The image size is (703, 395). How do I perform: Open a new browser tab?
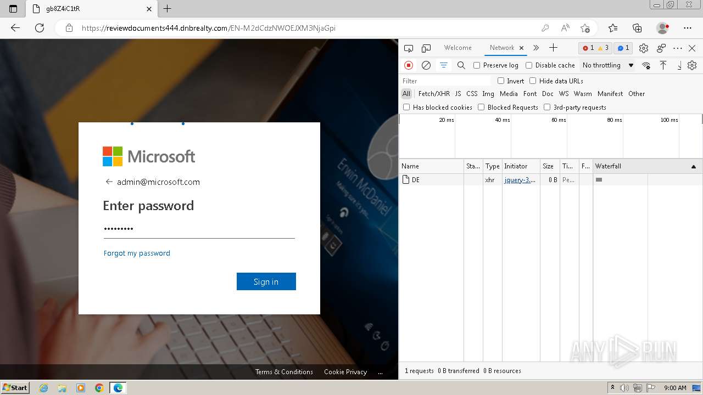coord(168,9)
